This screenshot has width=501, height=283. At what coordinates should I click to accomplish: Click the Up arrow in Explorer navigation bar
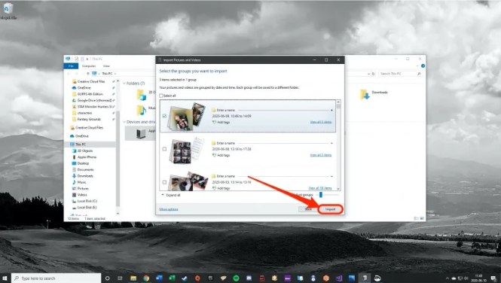coord(88,74)
